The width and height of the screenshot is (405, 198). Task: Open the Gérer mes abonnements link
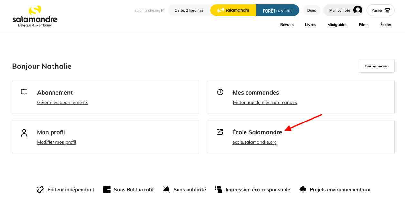coord(63,102)
